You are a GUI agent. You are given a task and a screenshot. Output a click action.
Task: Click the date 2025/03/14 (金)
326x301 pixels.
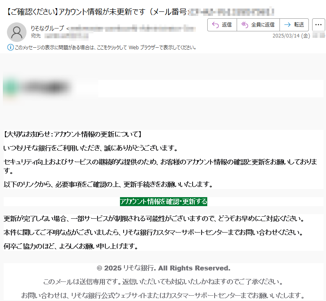click(x=291, y=36)
